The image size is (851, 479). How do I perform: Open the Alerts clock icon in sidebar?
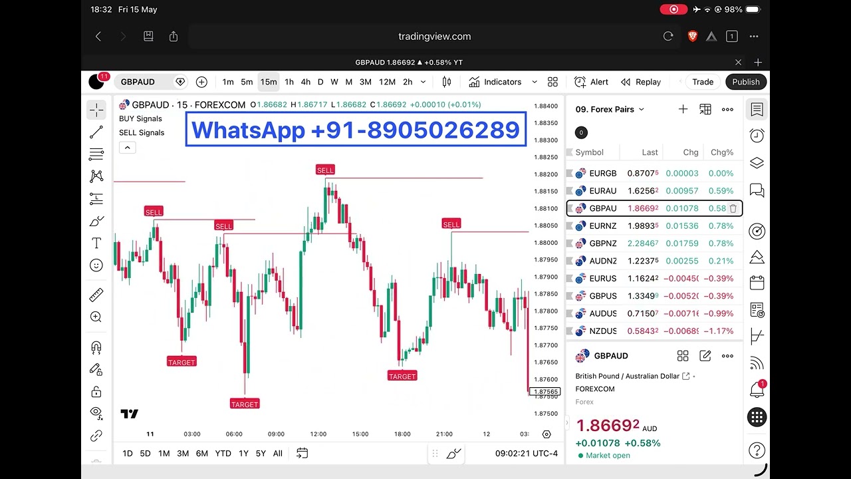pyautogui.click(x=757, y=136)
